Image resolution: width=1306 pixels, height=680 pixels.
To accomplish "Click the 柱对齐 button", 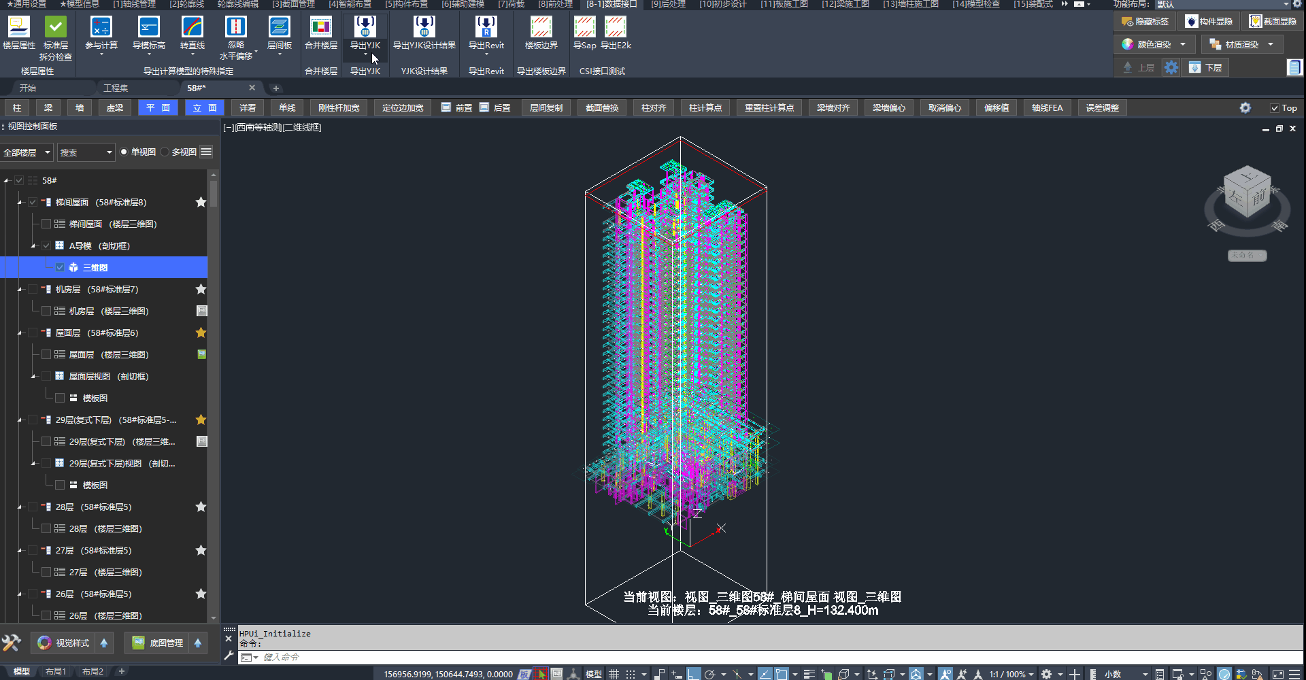I will (x=653, y=108).
